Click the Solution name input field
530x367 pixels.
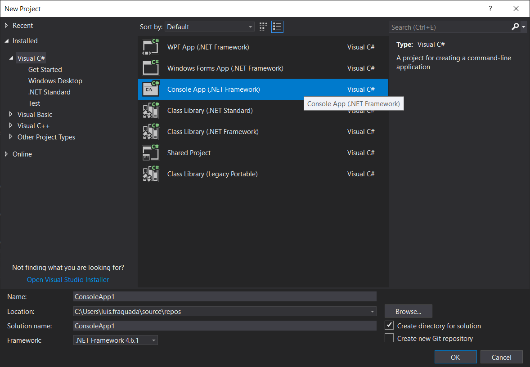pyautogui.click(x=225, y=326)
